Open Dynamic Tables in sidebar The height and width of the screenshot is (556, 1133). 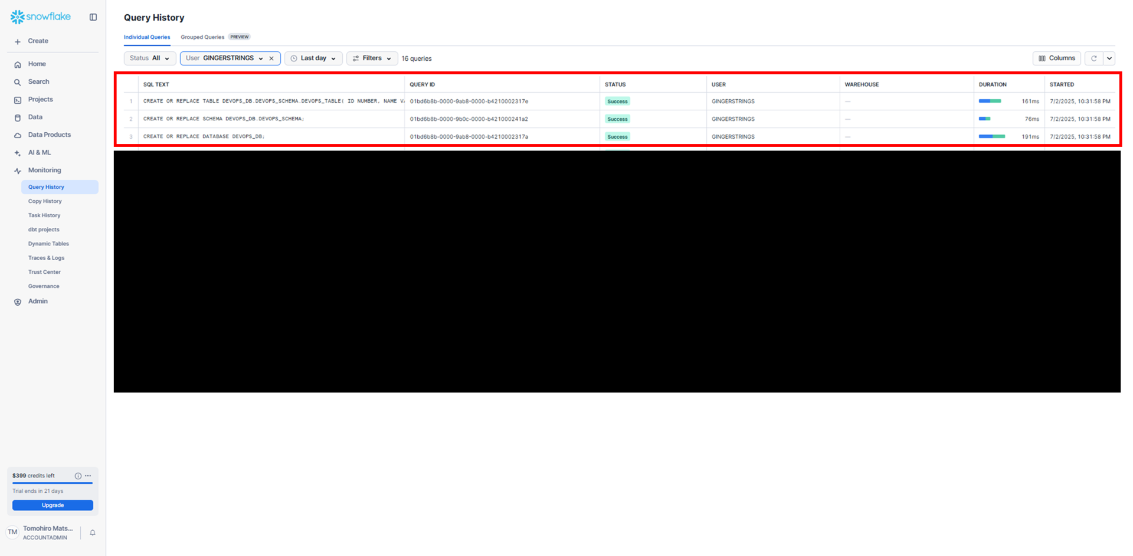pyautogui.click(x=48, y=244)
